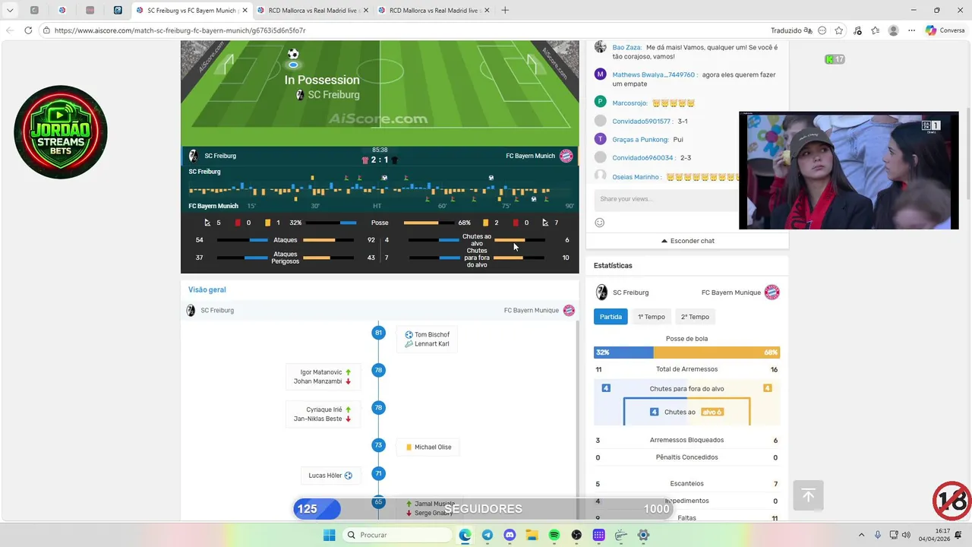The image size is (972, 547).
Task: Click Johan Manzambi substitution entry
Action: 323,381
